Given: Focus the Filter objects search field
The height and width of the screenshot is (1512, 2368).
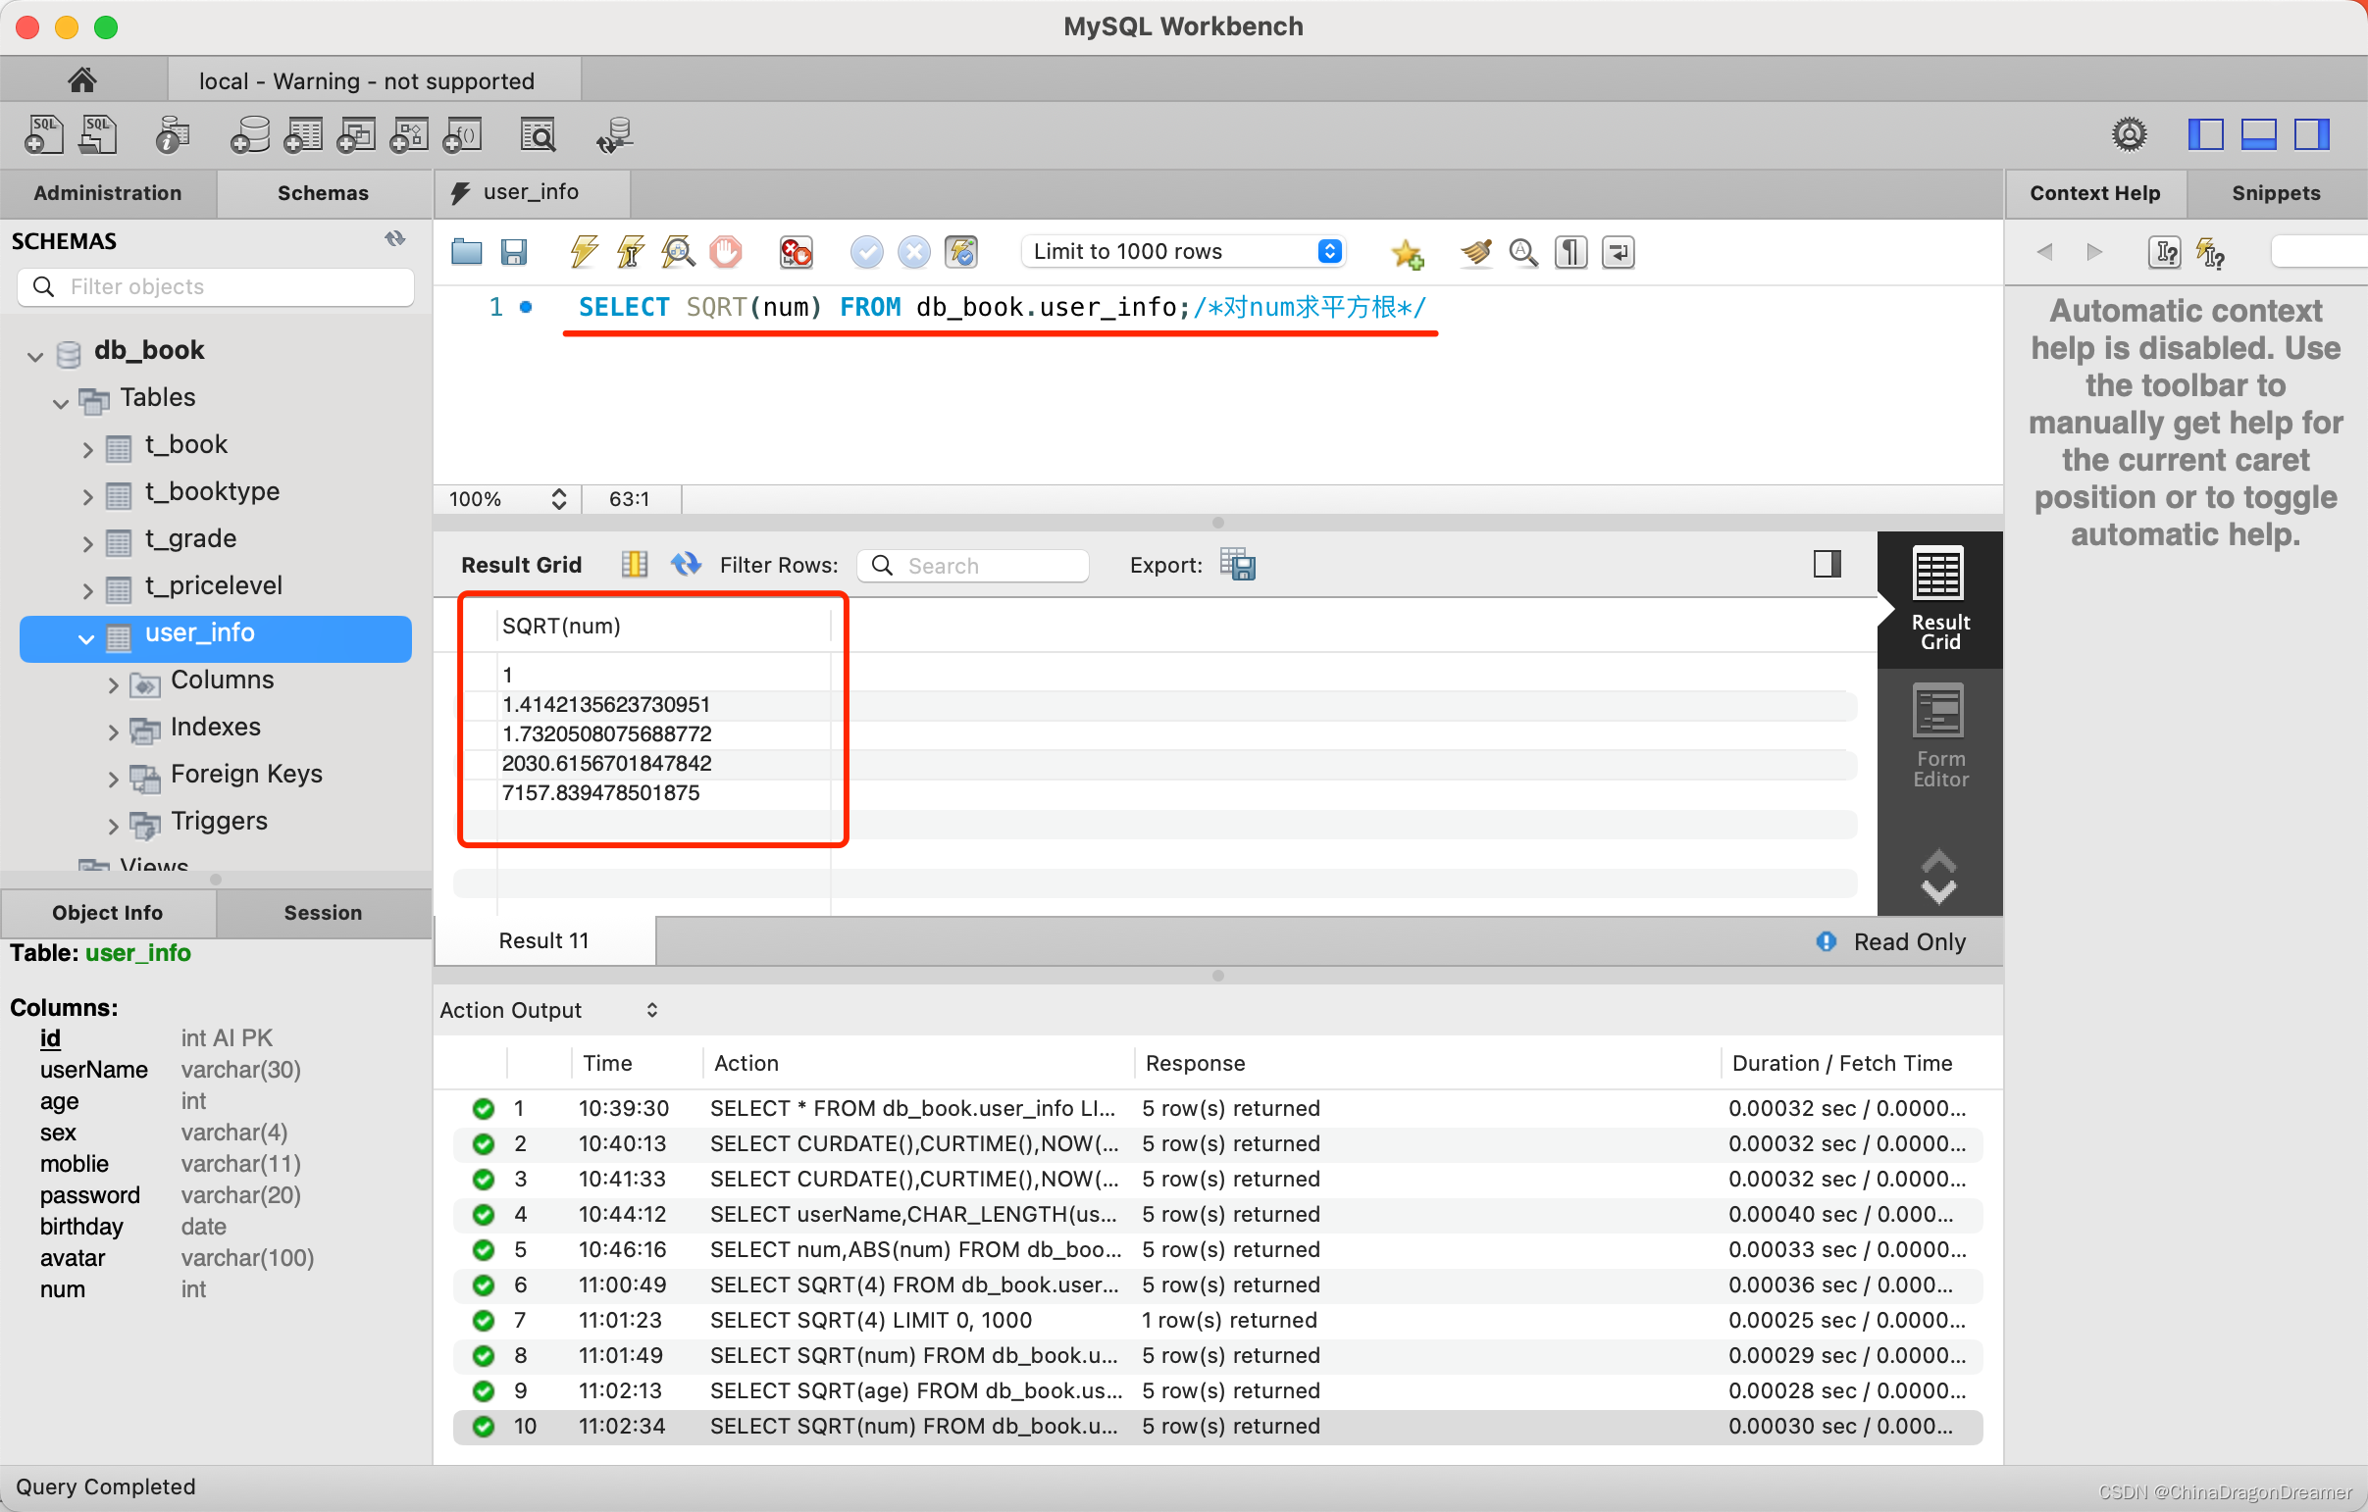Looking at the screenshot, I should tap(216, 287).
